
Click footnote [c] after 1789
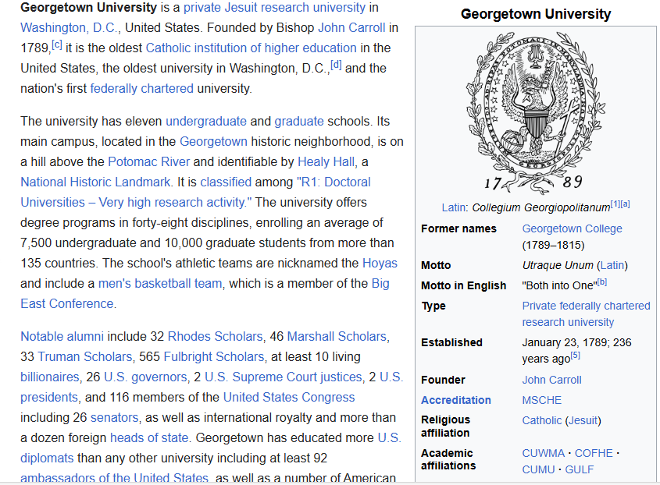coord(56,44)
